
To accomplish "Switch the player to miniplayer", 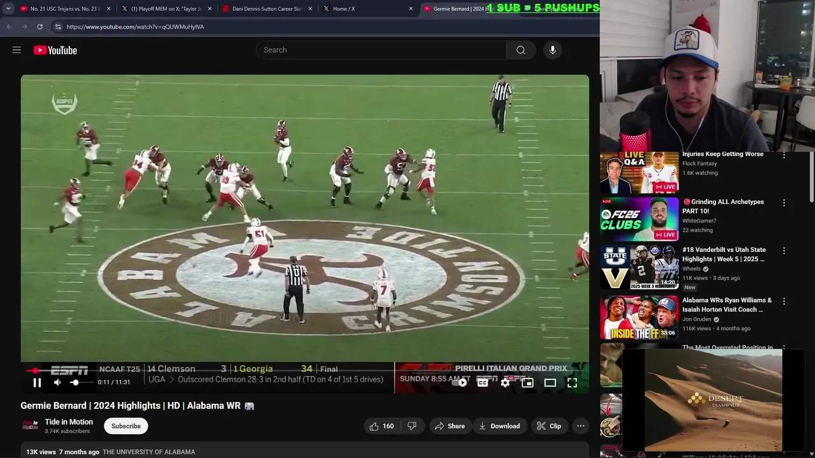I will coord(527,382).
